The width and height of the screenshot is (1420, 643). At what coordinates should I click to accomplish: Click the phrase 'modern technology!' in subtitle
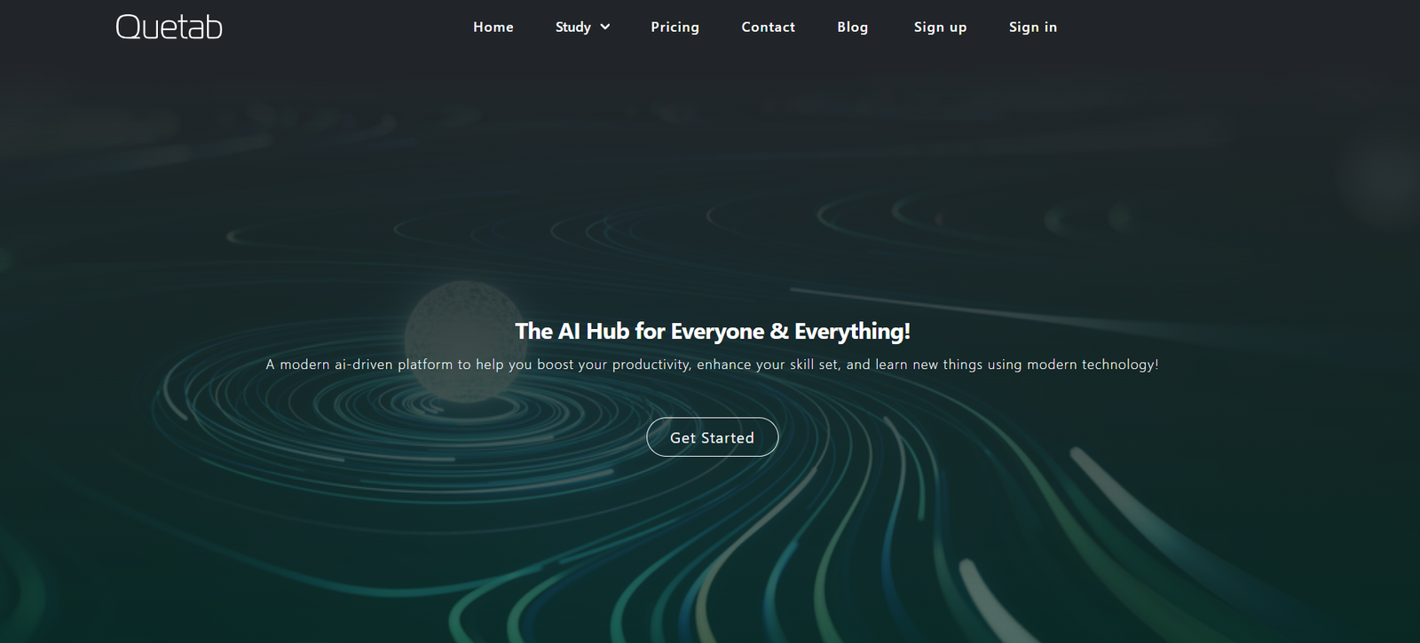1093,365
